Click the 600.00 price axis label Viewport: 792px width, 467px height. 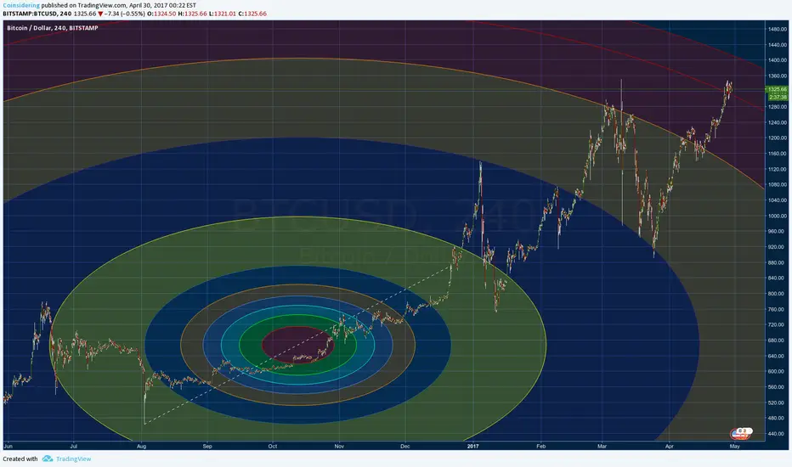click(778, 372)
